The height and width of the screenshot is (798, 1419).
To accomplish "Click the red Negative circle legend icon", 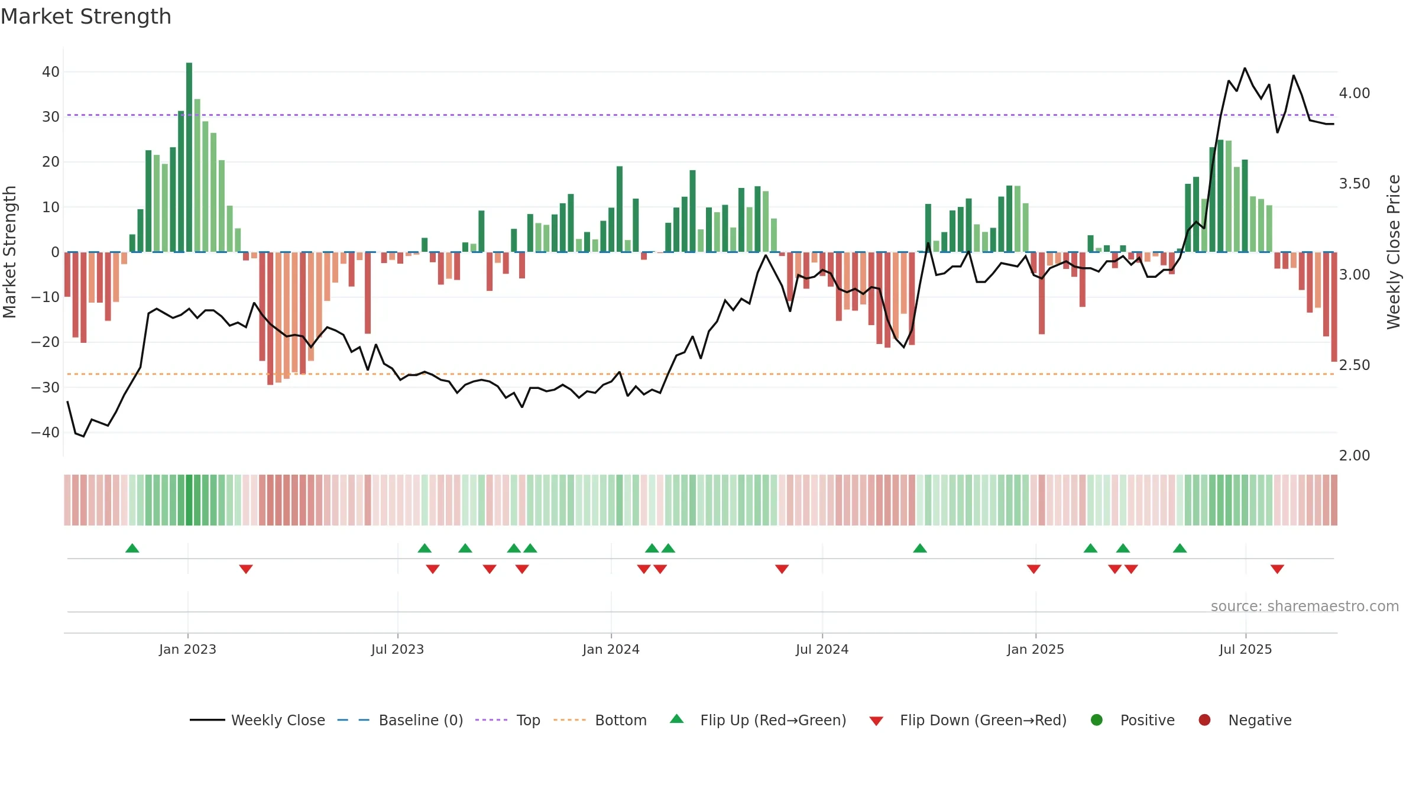I will [1204, 720].
